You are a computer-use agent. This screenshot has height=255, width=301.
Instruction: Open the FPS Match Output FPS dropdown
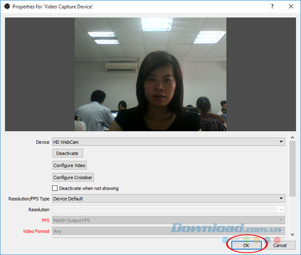[168, 220]
